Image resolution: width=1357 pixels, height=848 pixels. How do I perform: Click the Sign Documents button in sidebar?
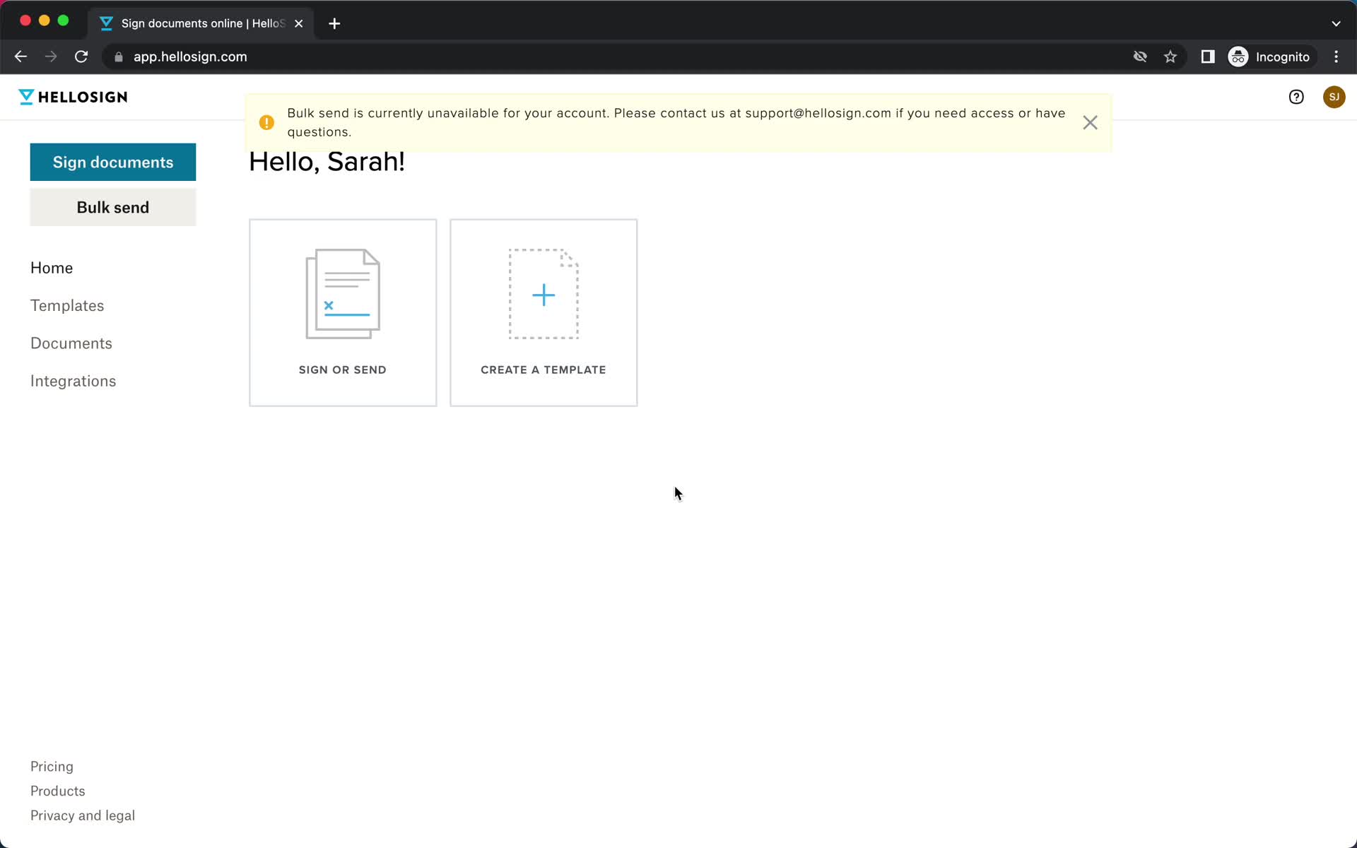[x=113, y=162]
